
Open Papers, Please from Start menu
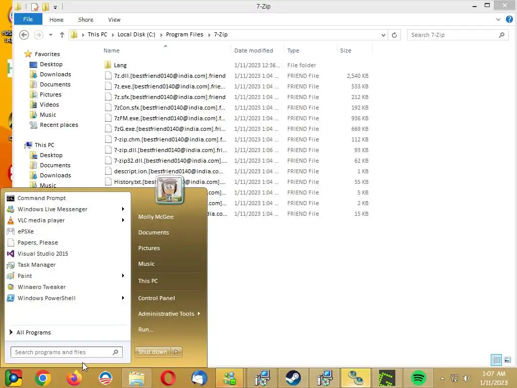click(x=32, y=243)
